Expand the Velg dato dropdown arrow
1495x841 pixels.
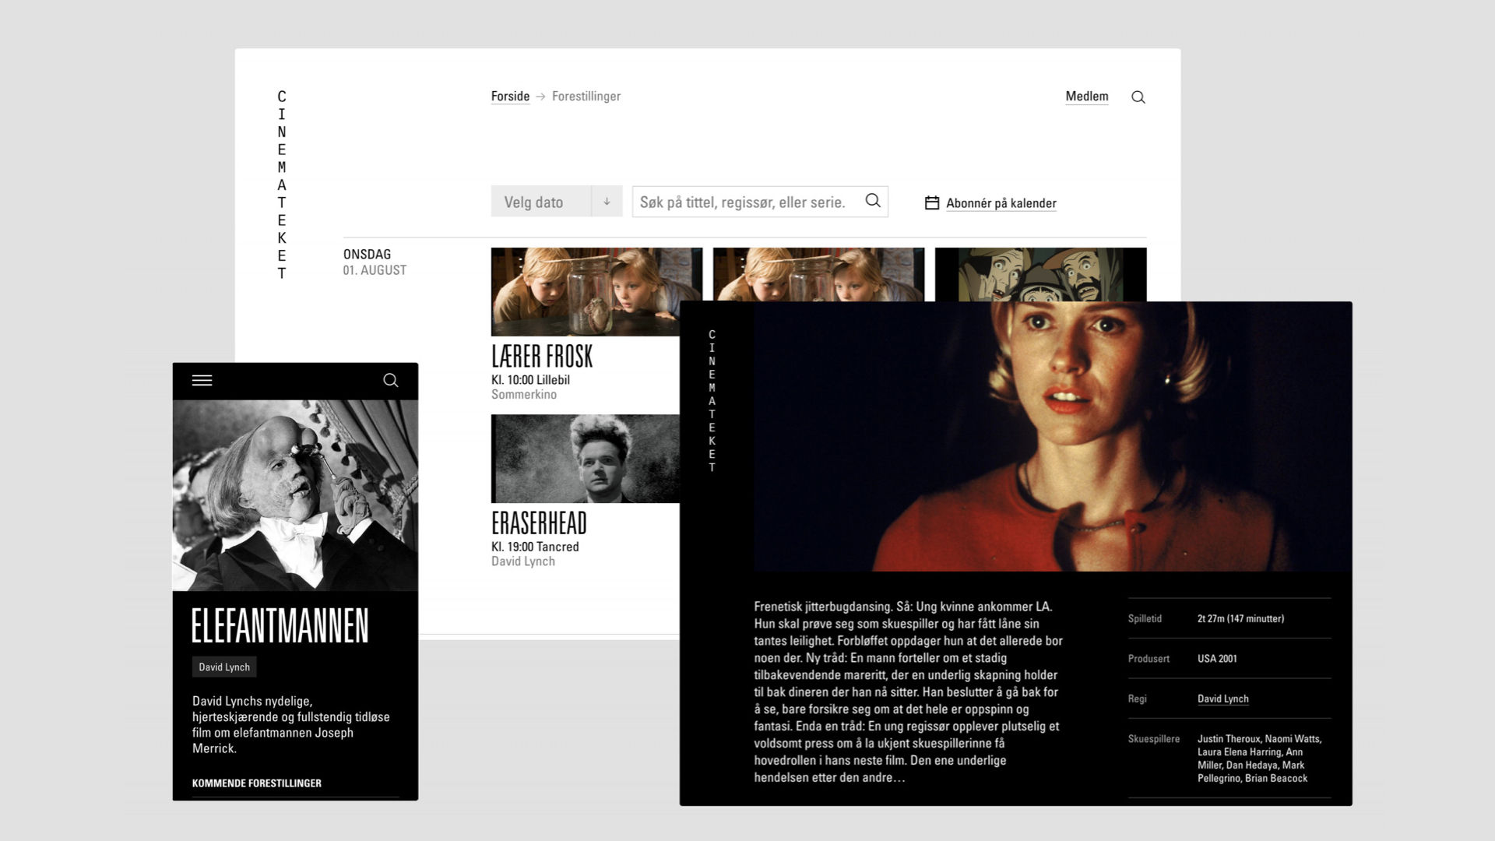[607, 202]
